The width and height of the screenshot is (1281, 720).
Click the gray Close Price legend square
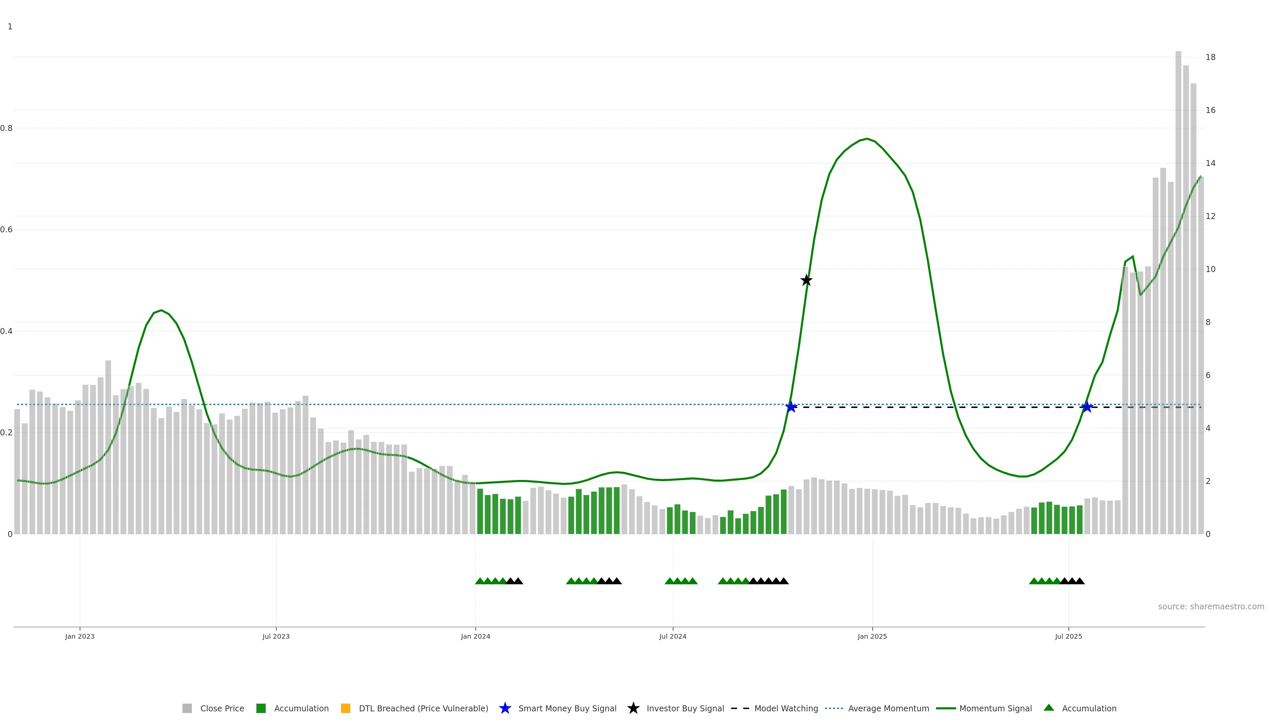coord(187,708)
